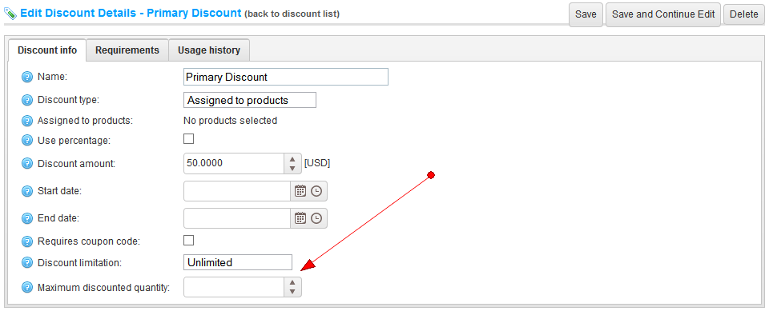
Task: Click help icon beside Requires coupon code
Action: pos(27,241)
